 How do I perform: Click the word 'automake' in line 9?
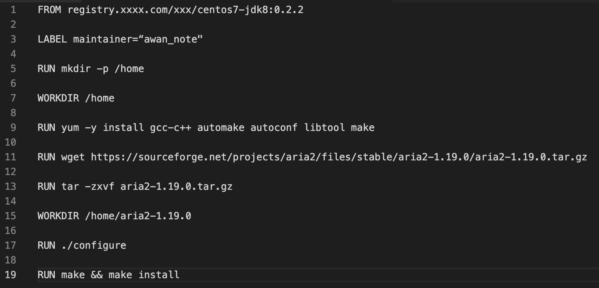point(221,128)
